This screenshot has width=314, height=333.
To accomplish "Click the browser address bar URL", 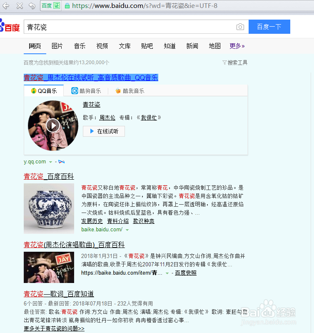I will point(145,6).
